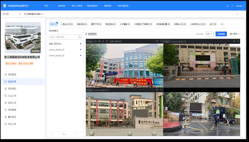Click the camera keyword search input field

[62, 37]
